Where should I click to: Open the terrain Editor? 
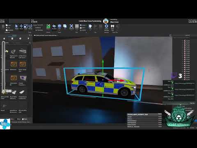48,27
